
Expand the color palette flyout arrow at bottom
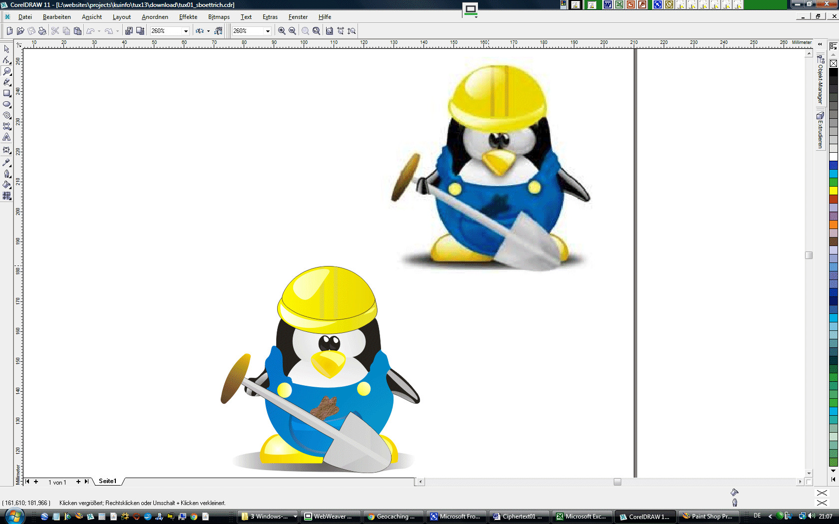(833, 479)
